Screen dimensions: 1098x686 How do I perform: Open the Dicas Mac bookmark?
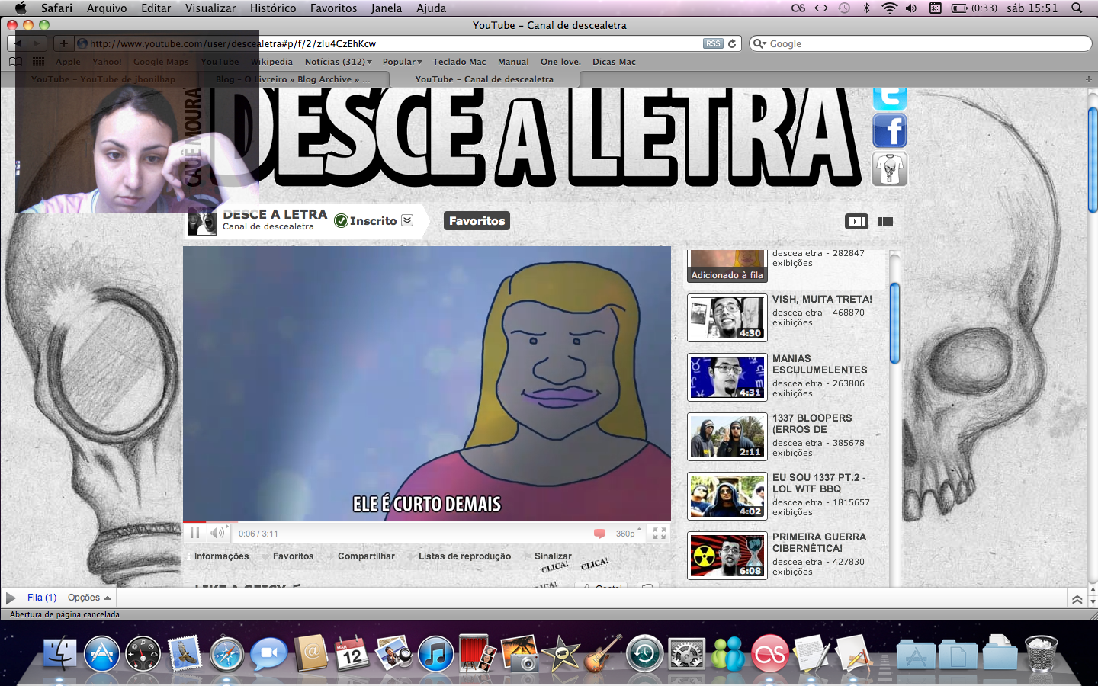click(614, 62)
